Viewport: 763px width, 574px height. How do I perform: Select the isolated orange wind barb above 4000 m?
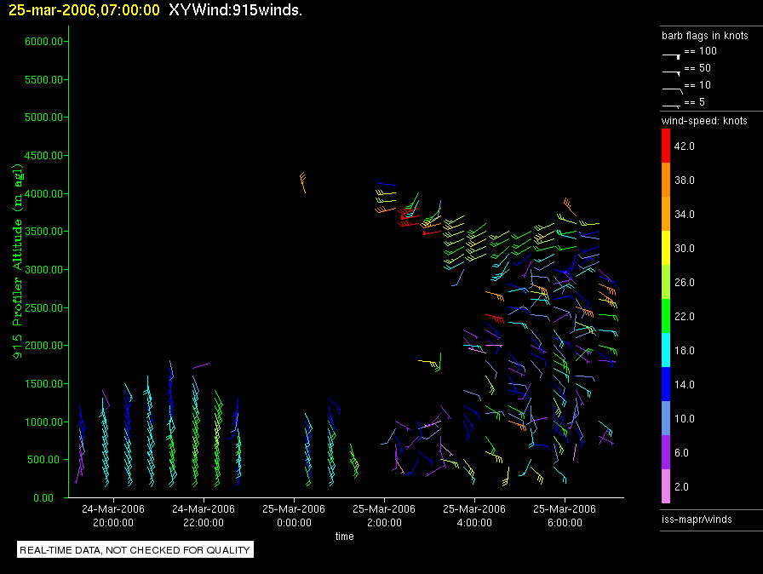click(x=302, y=181)
